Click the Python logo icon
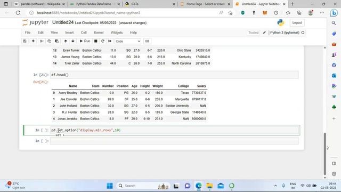This screenshot has width=341, height=192. click(281, 22)
